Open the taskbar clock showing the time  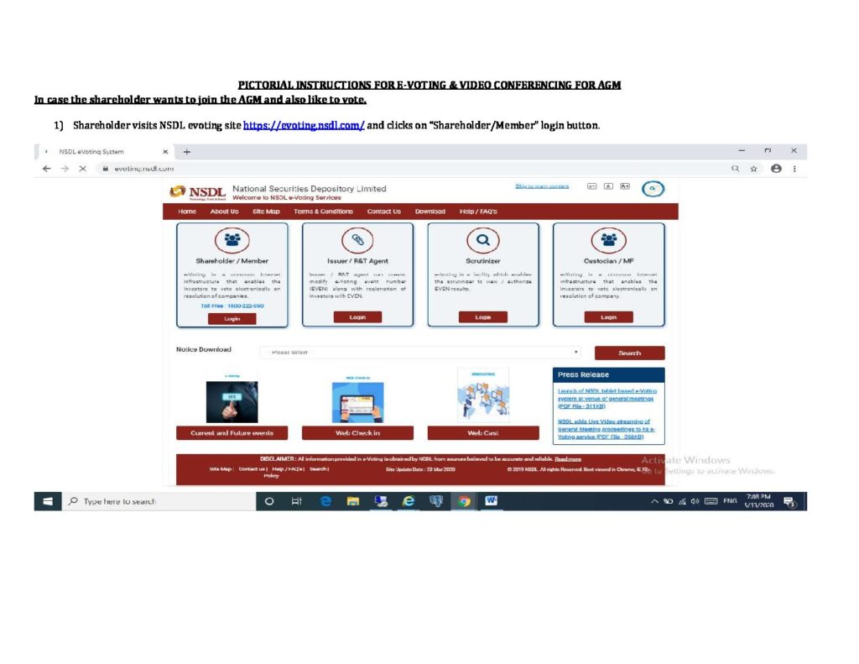758,501
